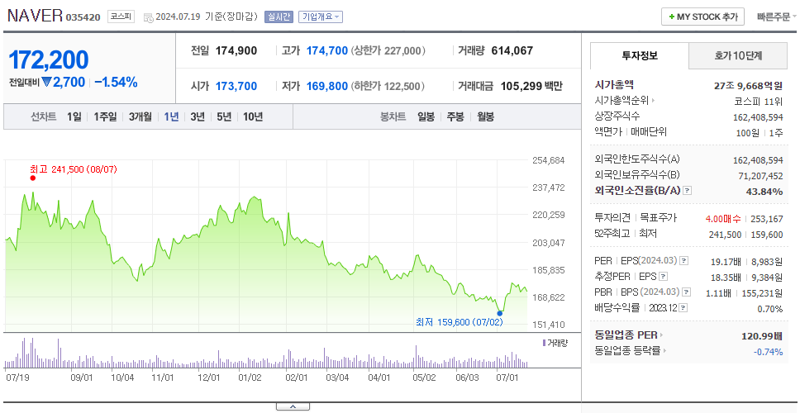Screen dimensions: 800x413
Task: Expand the 동일업종 등락률 arrow link
Action: (x=666, y=351)
